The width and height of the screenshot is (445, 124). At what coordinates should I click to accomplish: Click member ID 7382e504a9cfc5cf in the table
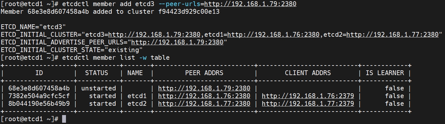coord(39,96)
